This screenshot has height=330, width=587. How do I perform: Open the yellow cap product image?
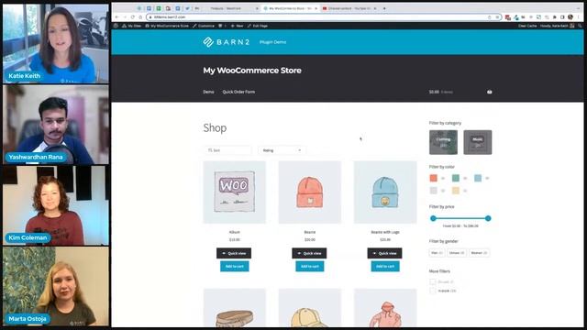pyautogui.click(x=310, y=308)
